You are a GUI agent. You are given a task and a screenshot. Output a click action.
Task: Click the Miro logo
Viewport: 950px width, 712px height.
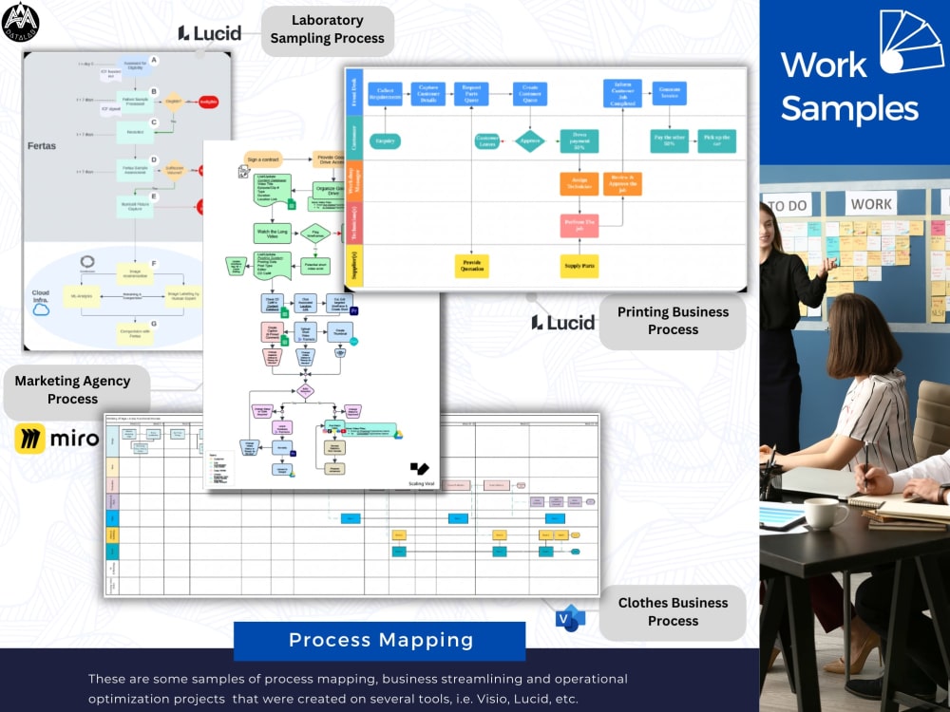tap(57, 439)
